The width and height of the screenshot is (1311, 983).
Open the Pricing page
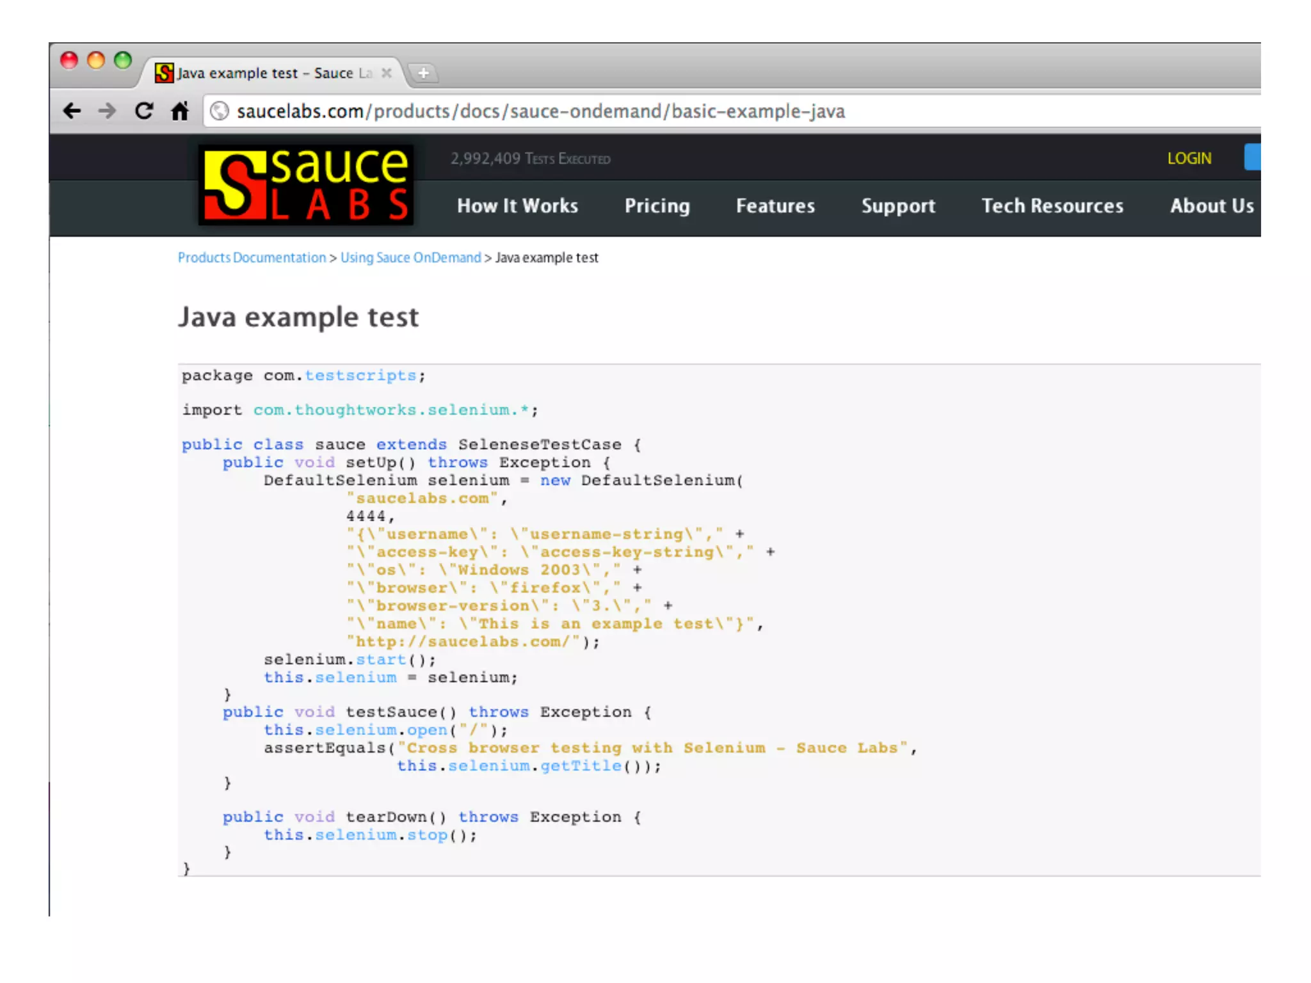click(657, 206)
